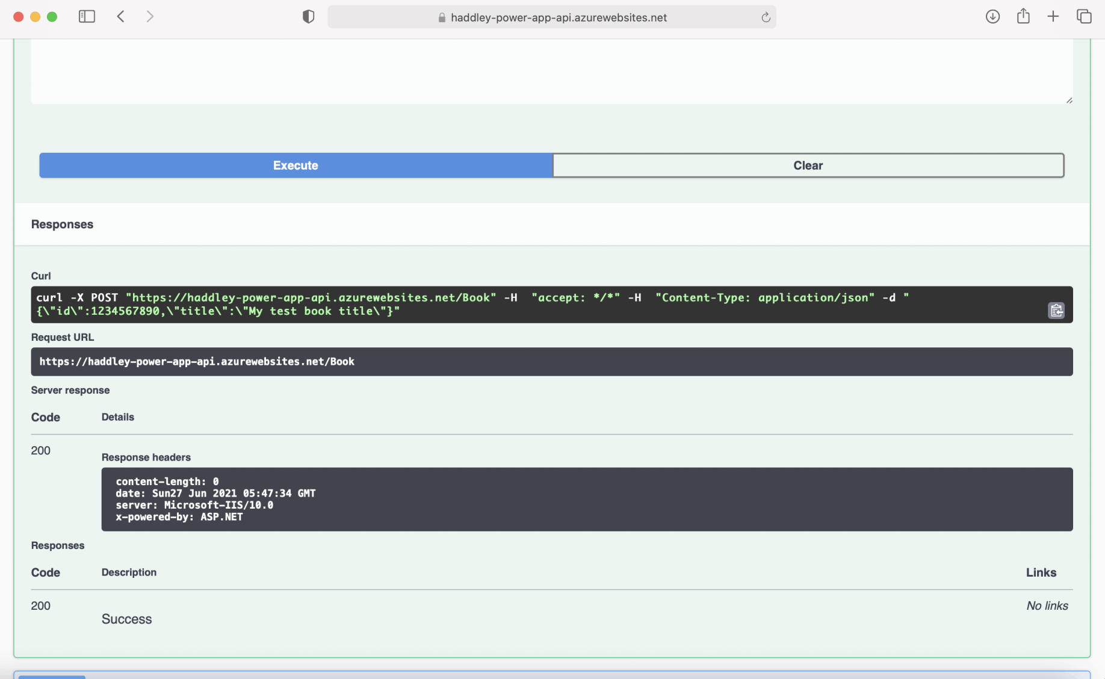Viewport: 1105px width, 679px height.
Task: Open a new tab with plus
Action: click(x=1053, y=17)
